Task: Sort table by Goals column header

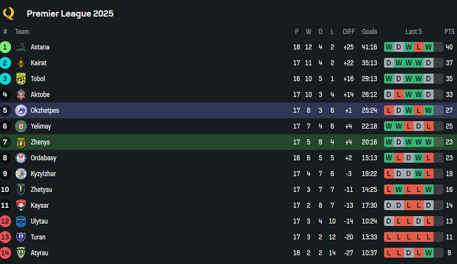Action: tap(370, 32)
